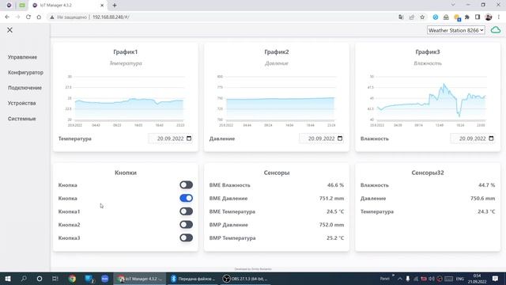This screenshot has width=506, height=285.
Task: Open the Windows Start menu
Action: 8,279
